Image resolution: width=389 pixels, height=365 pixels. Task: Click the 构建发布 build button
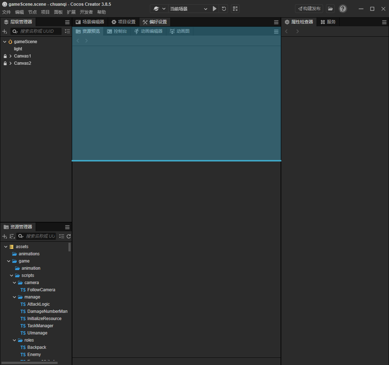(309, 9)
